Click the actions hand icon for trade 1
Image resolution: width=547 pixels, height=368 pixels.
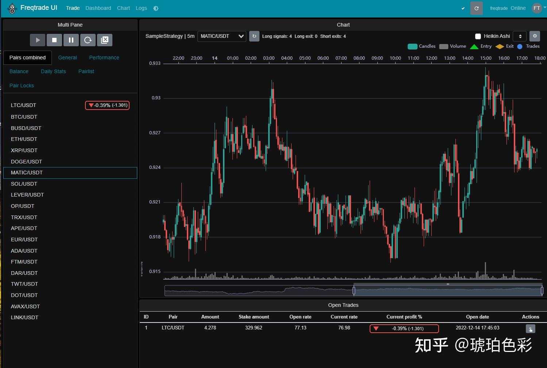click(530, 329)
